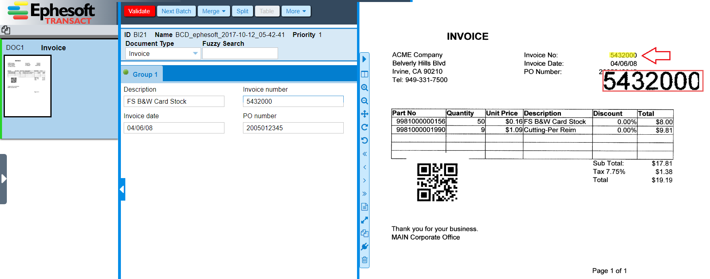Go to the previous page (single left chevron)
The width and height of the screenshot is (710, 279).
pos(364,167)
